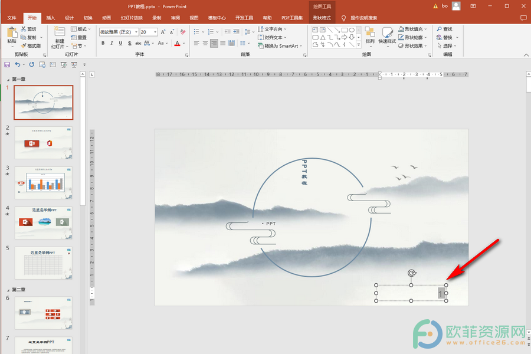Save the presentation using quick access icon
This screenshot has width=531, height=354.
[x=6, y=64]
